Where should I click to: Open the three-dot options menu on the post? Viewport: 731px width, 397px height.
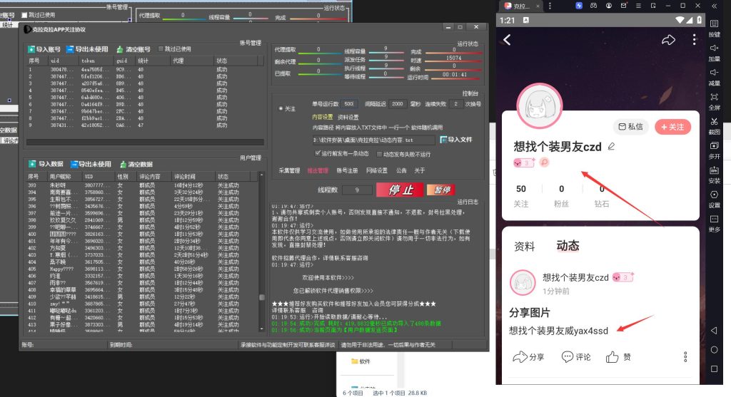pyautogui.click(x=685, y=356)
